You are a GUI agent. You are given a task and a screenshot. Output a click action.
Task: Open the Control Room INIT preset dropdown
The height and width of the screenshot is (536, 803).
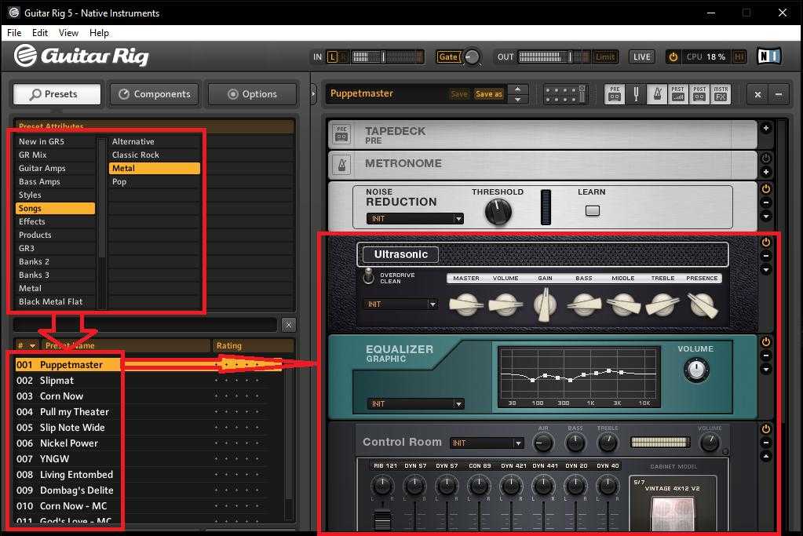point(487,443)
